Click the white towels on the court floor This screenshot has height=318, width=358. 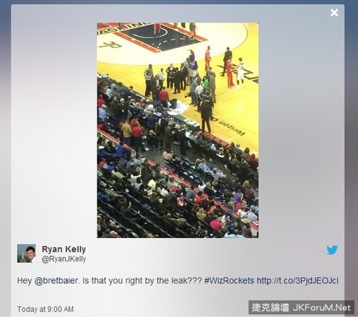click(179, 109)
